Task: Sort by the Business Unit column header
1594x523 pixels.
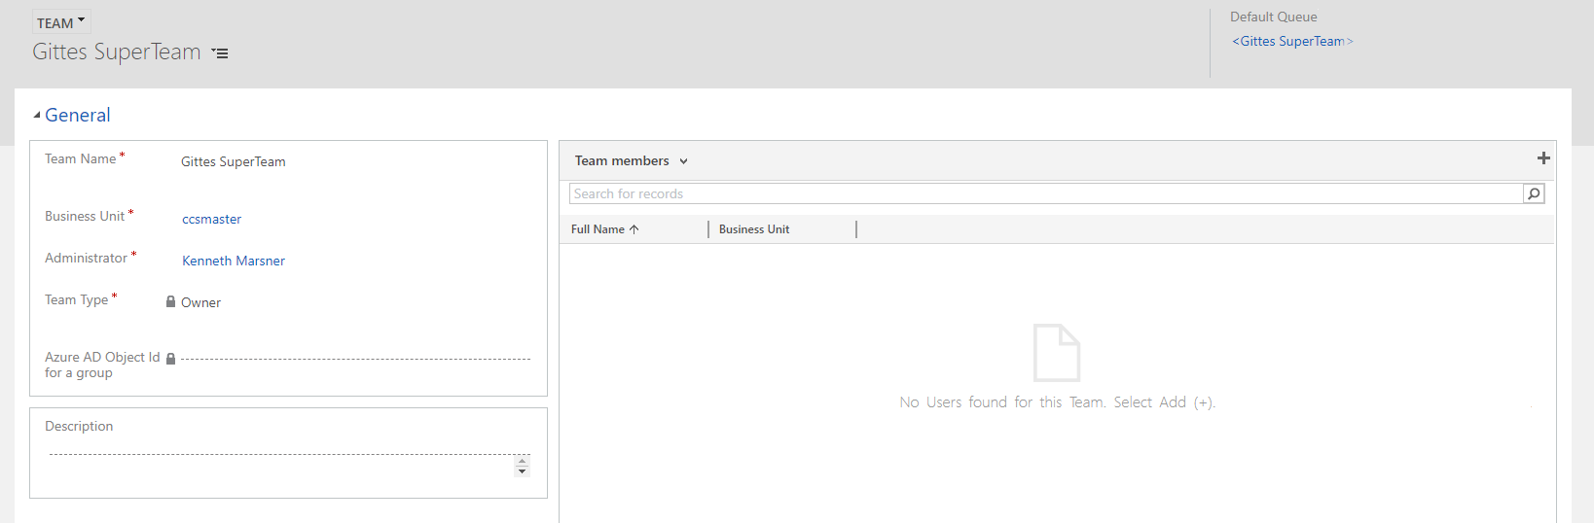Action: tap(754, 229)
